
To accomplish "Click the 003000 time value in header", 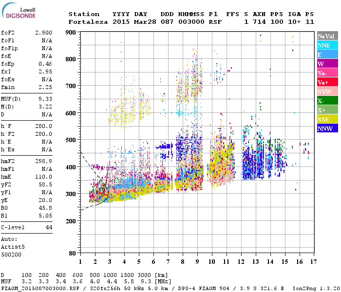I will coord(191,22).
